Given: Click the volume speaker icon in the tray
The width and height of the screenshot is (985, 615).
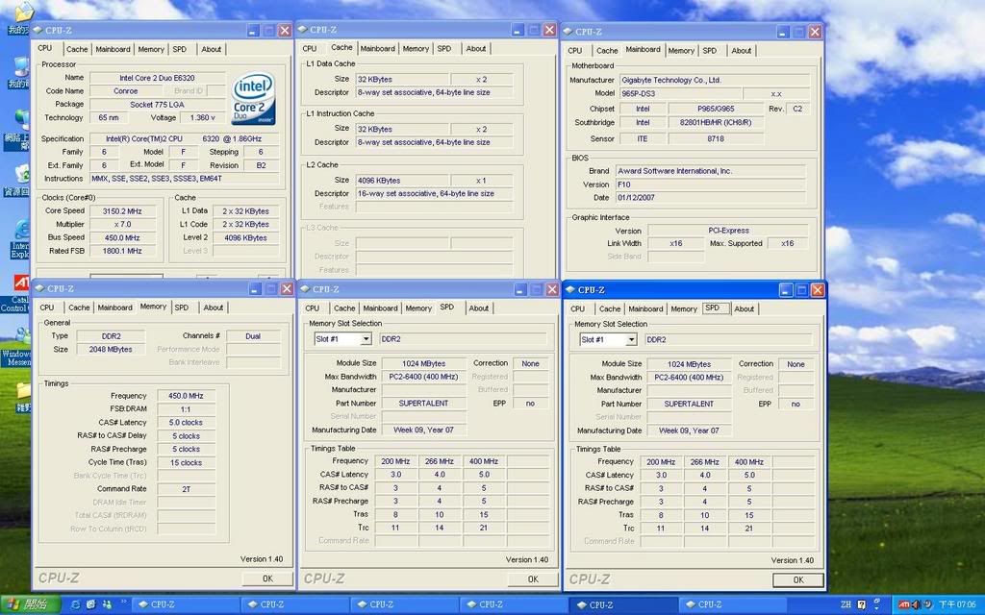Looking at the screenshot, I should pyautogui.click(x=916, y=604).
